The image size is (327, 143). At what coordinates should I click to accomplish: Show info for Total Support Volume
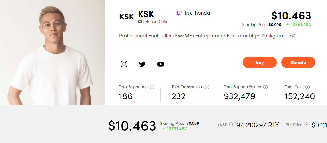pos(266,87)
